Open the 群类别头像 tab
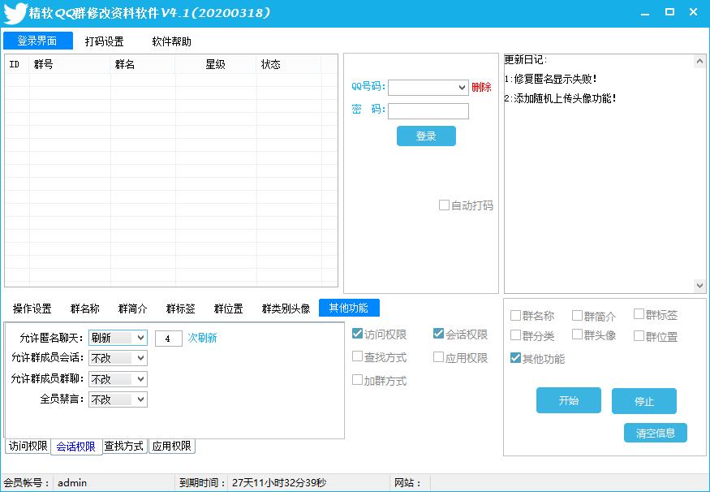The height and width of the screenshot is (492, 710). point(286,309)
